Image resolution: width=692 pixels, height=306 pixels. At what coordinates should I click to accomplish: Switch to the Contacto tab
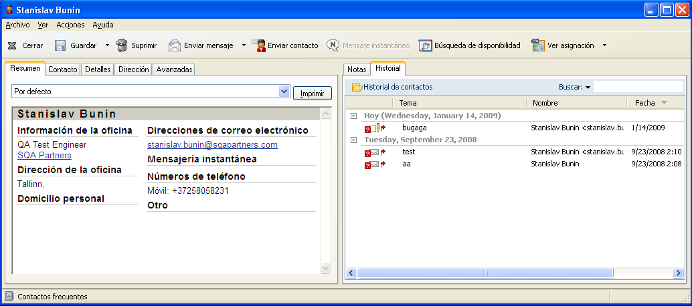tap(63, 69)
